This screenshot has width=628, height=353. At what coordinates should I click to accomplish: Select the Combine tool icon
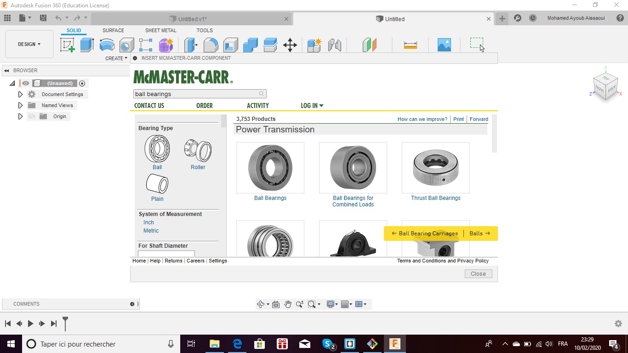(251, 45)
